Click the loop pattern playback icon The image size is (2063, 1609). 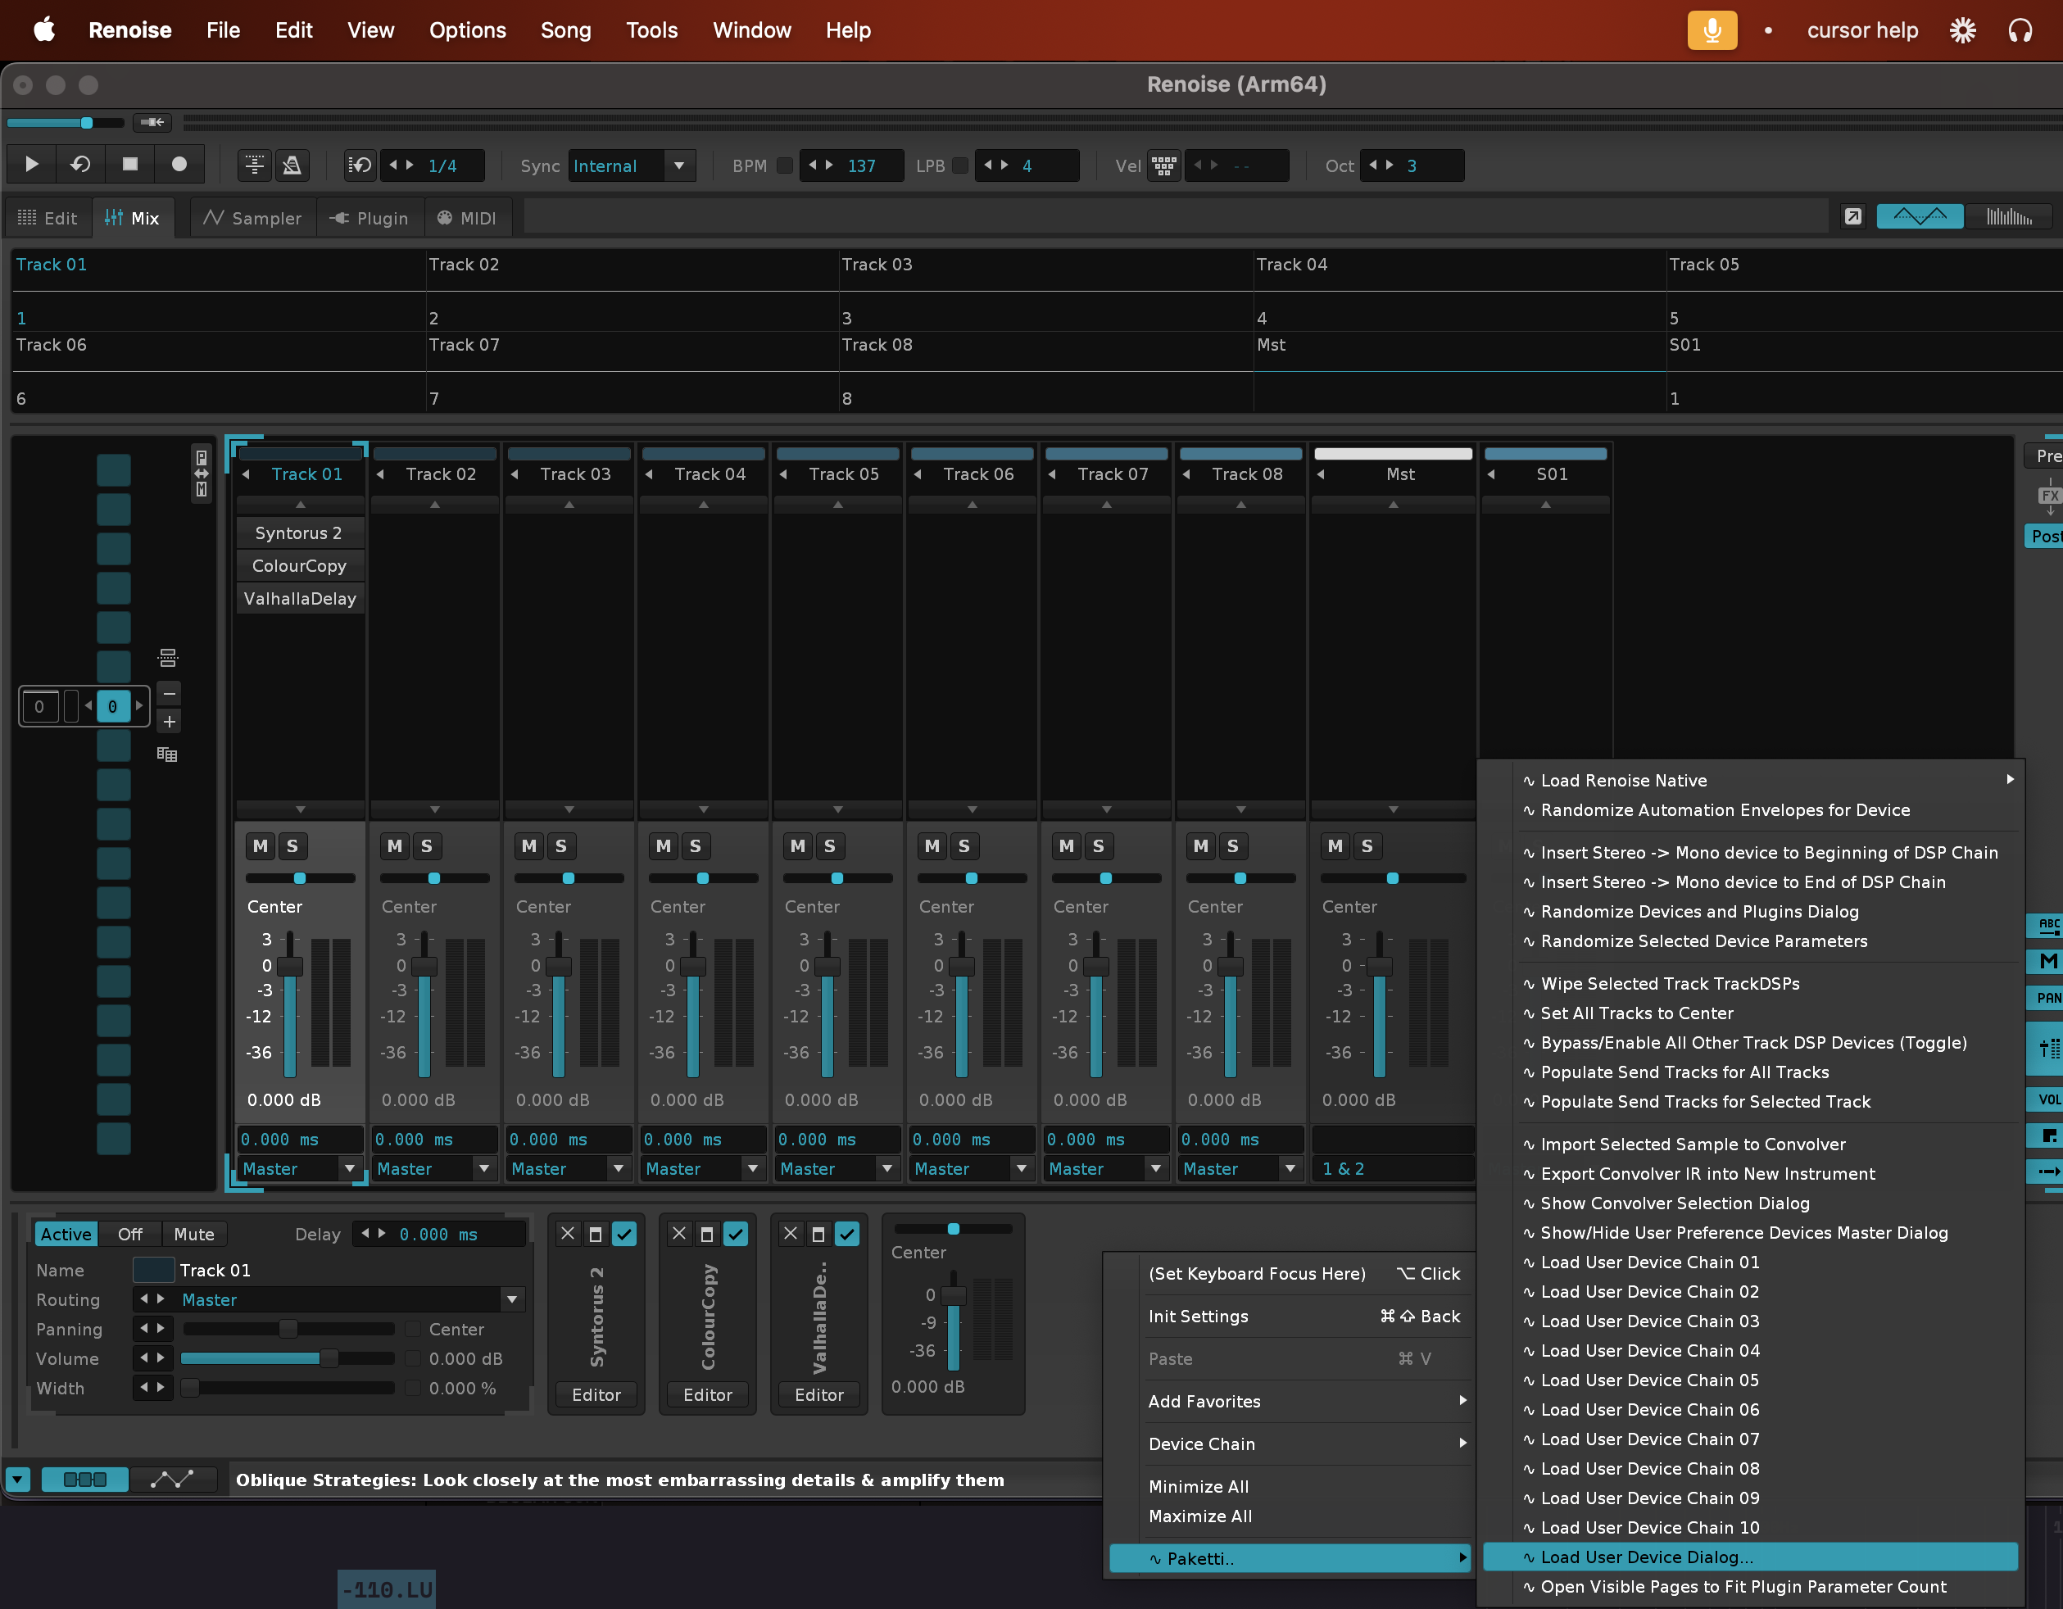[x=79, y=165]
